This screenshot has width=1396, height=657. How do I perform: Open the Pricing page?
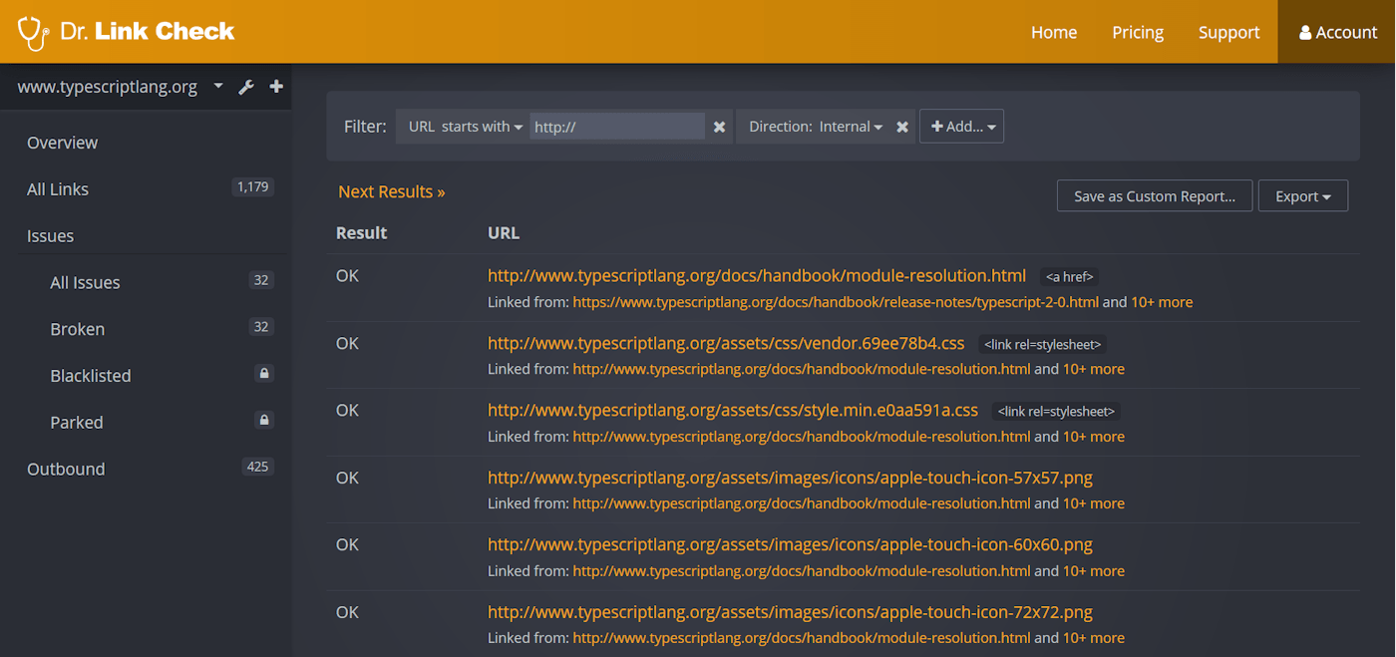[x=1138, y=32]
